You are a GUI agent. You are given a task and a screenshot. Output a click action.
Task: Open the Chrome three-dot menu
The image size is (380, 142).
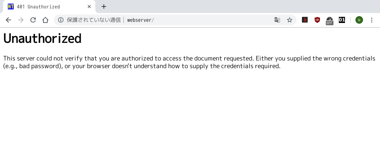pyautogui.click(x=372, y=20)
